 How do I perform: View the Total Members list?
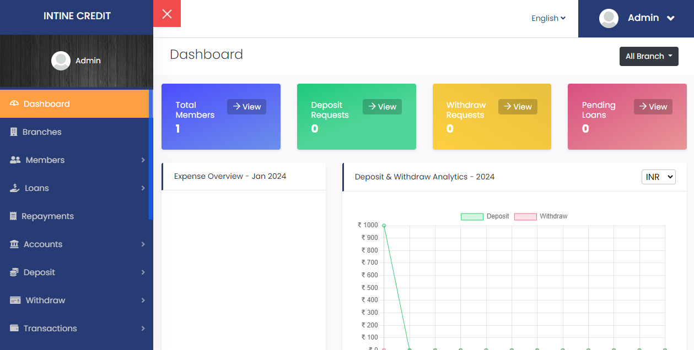point(246,107)
